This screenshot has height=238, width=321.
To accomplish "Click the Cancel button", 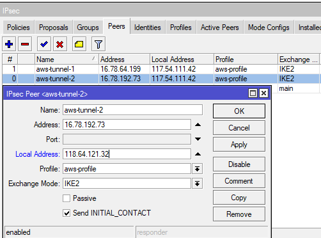I will 239,128.
